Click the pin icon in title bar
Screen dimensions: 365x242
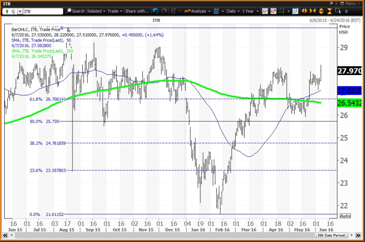(336, 4)
